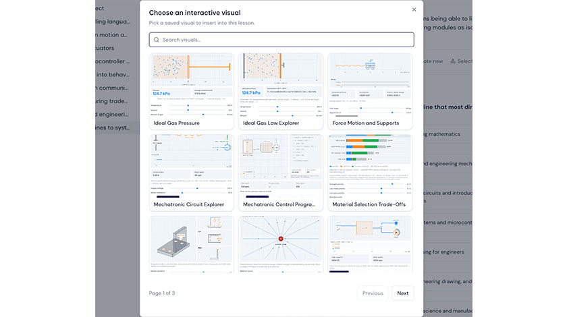Select the block diagram visual thumbnail
Image resolution: width=567 pixels, height=317 pixels.
370,244
